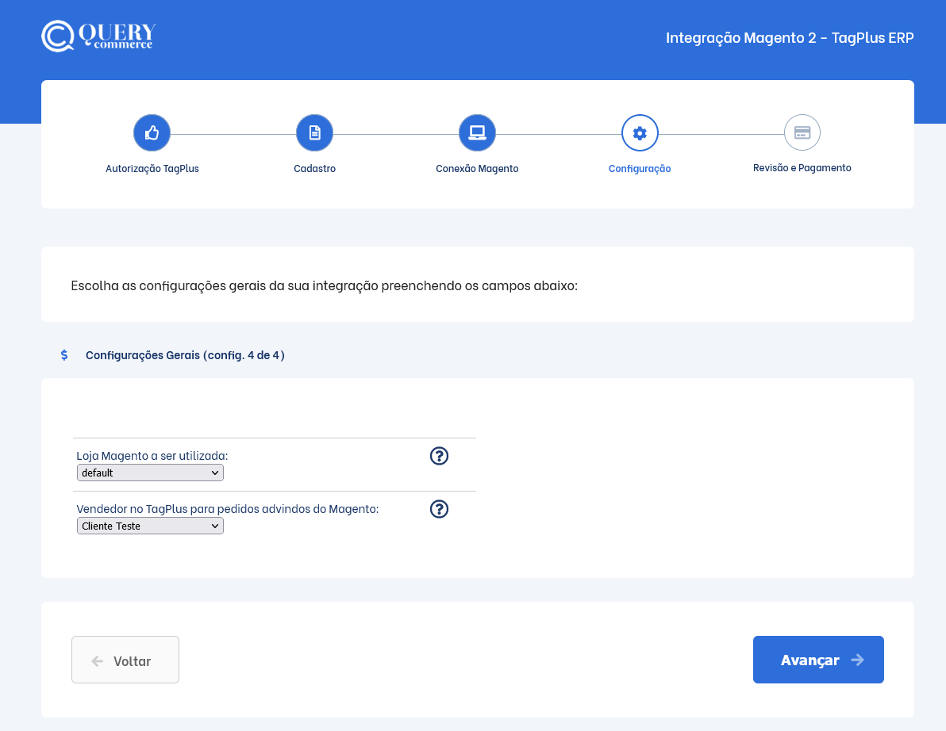Click the header text Integração Magento 2 - TagPlus ERP
Viewport: 946px width, 731px height.
coord(790,38)
